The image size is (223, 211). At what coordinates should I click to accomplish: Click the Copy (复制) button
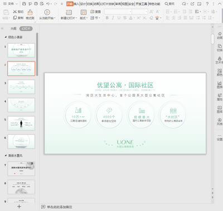[x=18, y=18]
